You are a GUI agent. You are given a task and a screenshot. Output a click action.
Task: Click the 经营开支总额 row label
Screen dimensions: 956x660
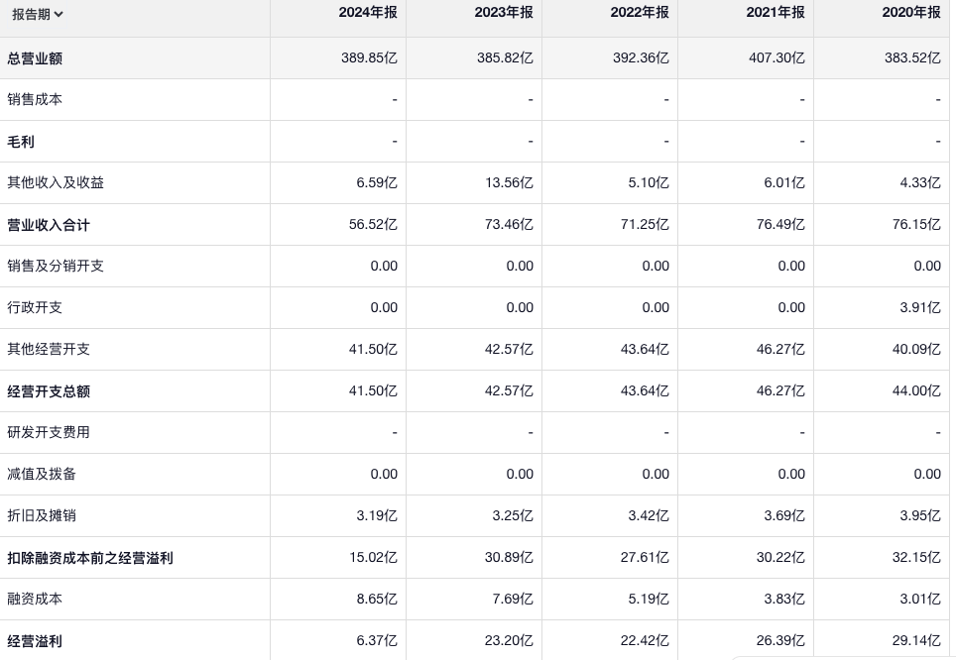(x=49, y=391)
